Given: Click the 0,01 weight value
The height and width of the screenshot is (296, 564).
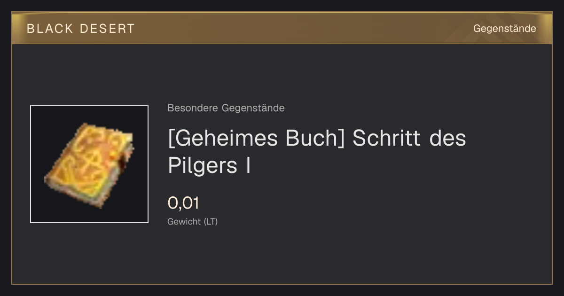Looking at the screenshot, I should tap(183, 203).
